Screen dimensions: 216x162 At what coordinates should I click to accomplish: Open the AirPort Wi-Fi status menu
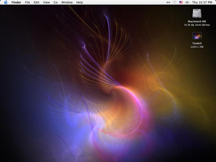(175, 2)
